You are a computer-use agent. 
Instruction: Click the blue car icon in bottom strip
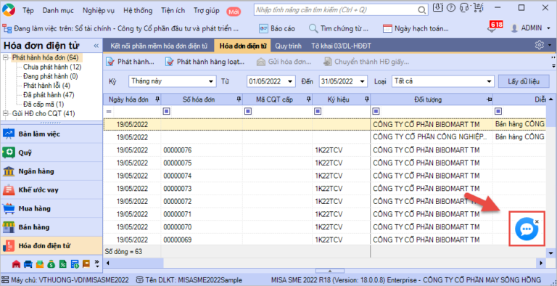coord(28,263)
